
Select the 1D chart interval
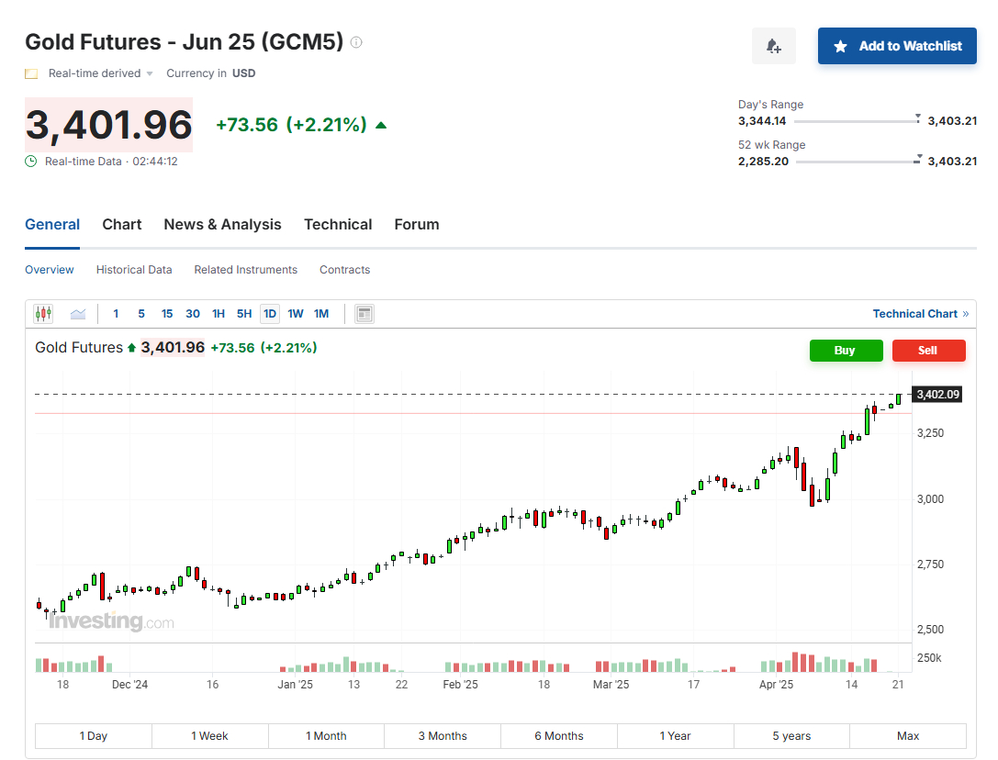pyautogui.click(x=270, y=314)
